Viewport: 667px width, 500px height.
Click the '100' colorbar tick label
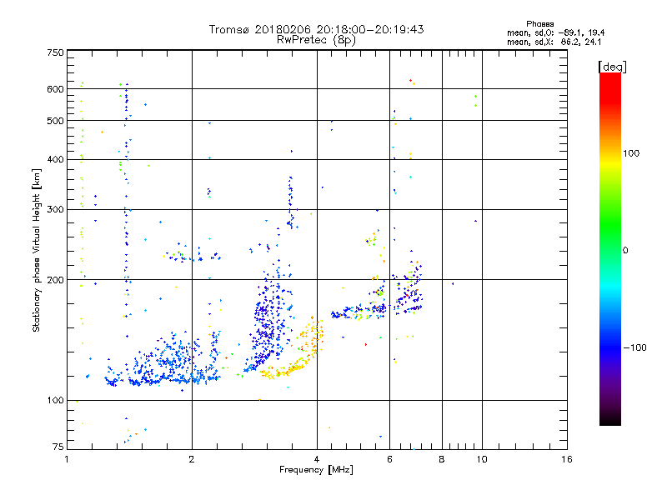click(631, 153)
